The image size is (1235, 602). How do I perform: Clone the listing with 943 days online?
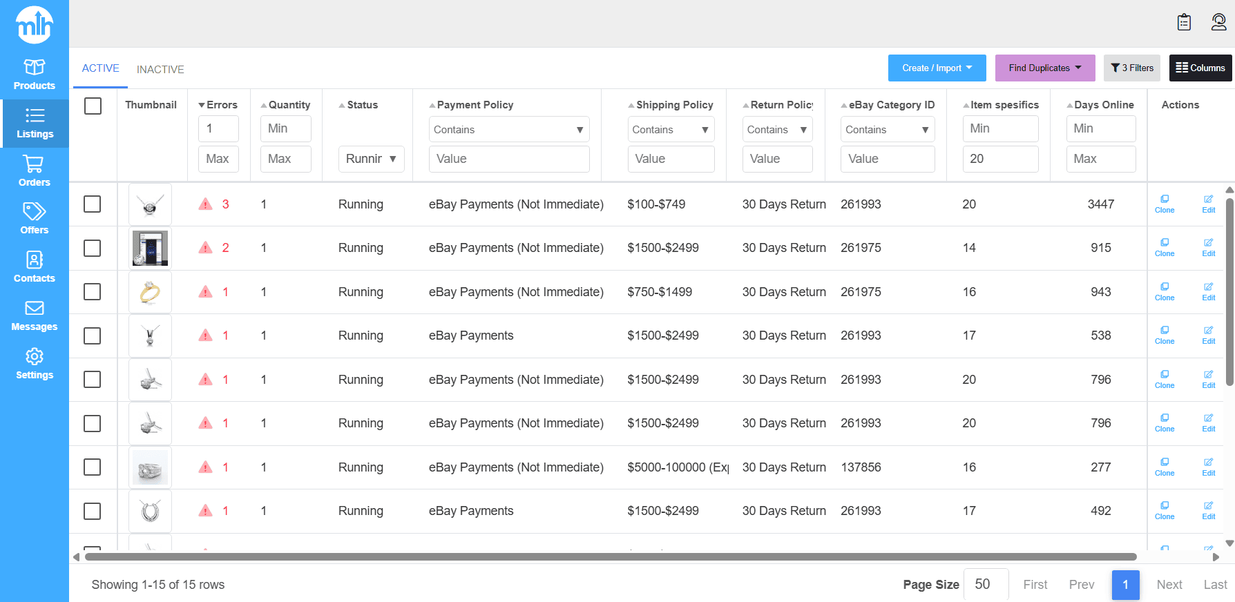tap(1165, 292)
